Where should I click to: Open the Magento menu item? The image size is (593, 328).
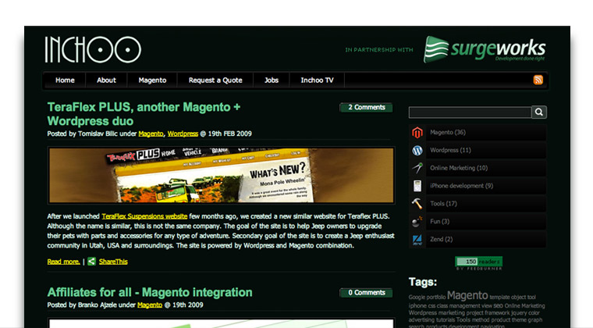click(x=152, y=80)
